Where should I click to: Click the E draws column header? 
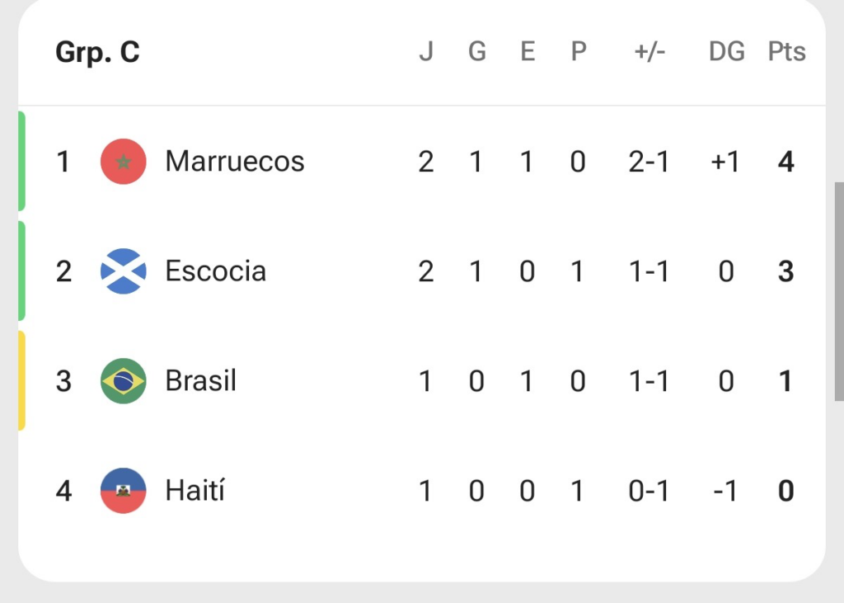coord(527,52)
